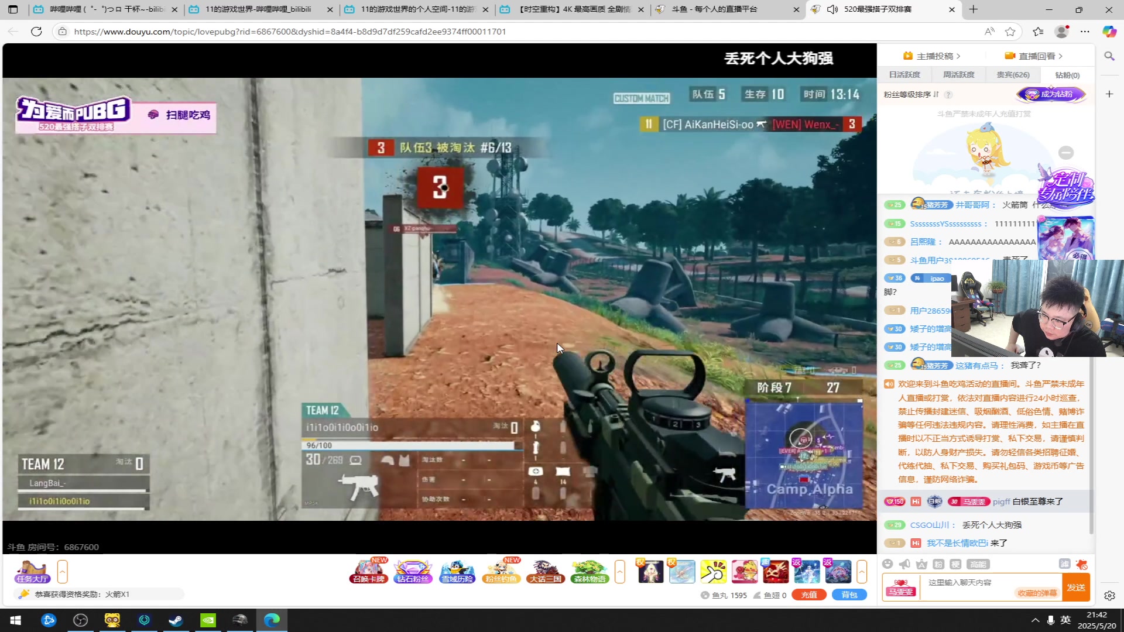
Task: Switch to 日活跃度 tab
Action: [904, 75]
